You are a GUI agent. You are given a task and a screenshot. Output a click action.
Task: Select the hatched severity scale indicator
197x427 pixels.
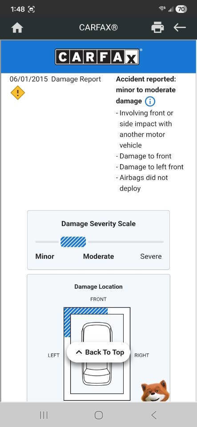[73, 242]
